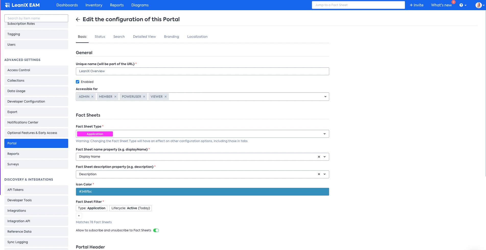Open the Branding tab
Screen dimensions: 486x250
pos(171,37)
